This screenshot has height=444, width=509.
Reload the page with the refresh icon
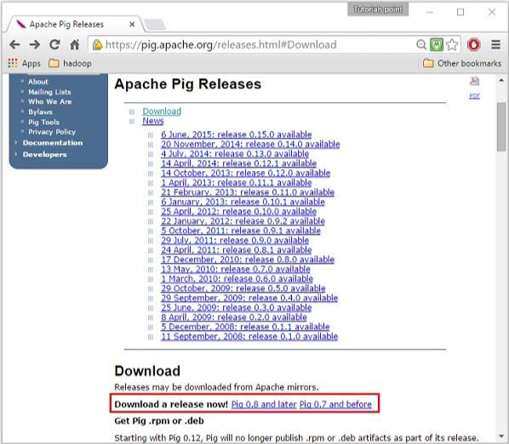pos(54,44)
